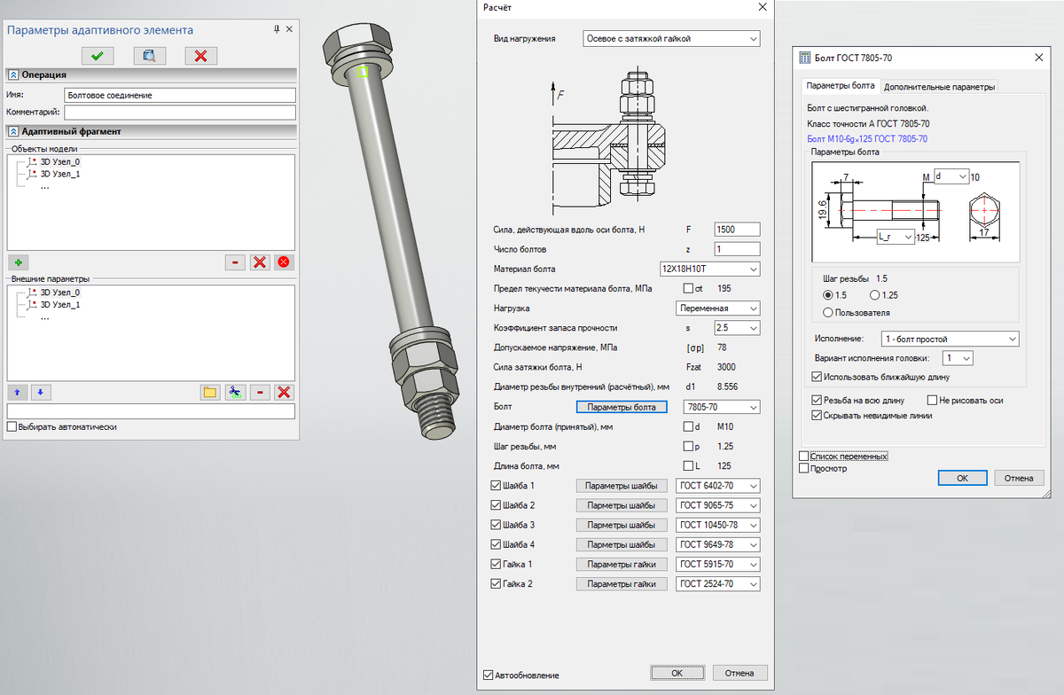
Task: Click the scissors-link icon in external parameters
Action: (x=235, y=392)
